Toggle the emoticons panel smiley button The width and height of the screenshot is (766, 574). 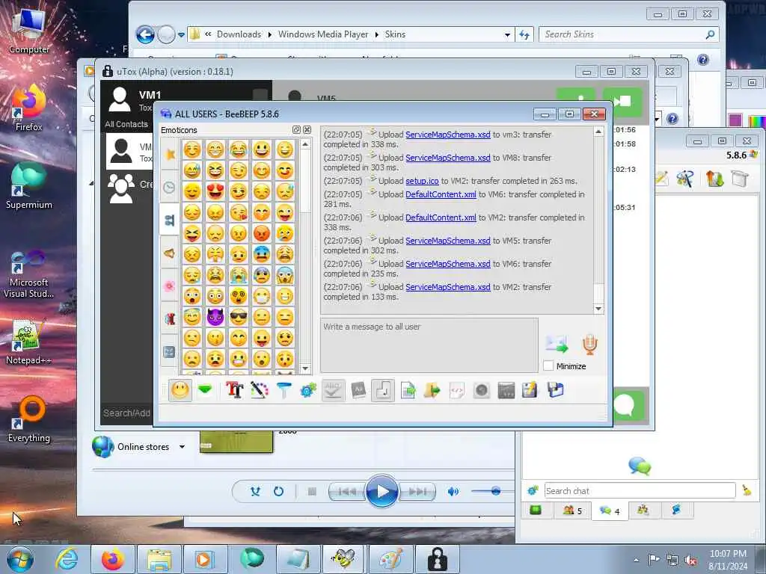click(180, 390)
